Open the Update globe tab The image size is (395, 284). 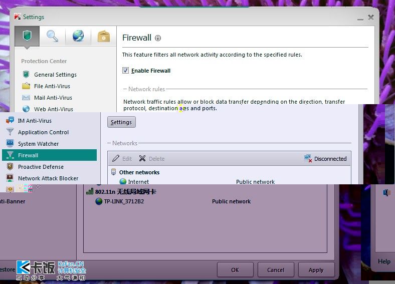point(78,36)
